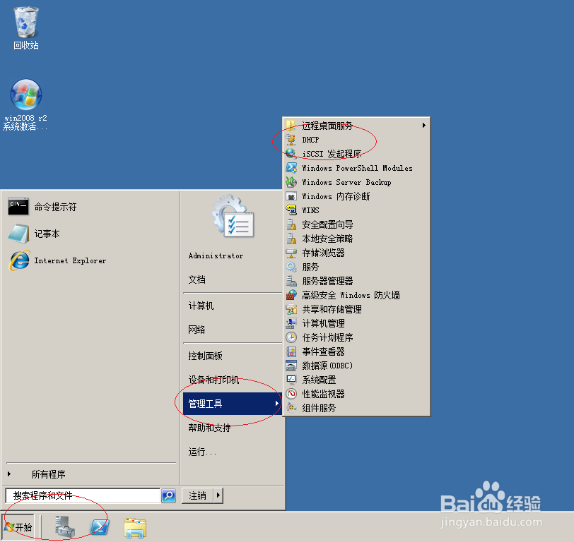Open 服务器管理器 menu entry
Screen dimensions: 574x542
click(x=356, y=281)
